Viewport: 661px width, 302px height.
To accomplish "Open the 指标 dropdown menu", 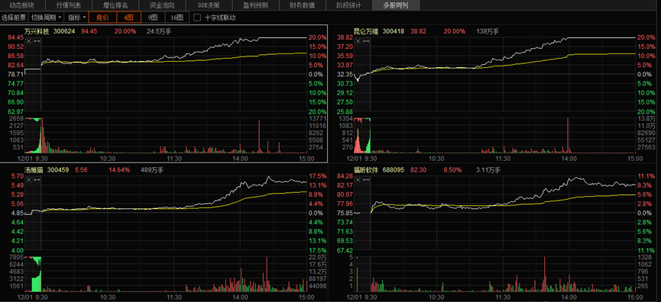I will tap(76, 18).
